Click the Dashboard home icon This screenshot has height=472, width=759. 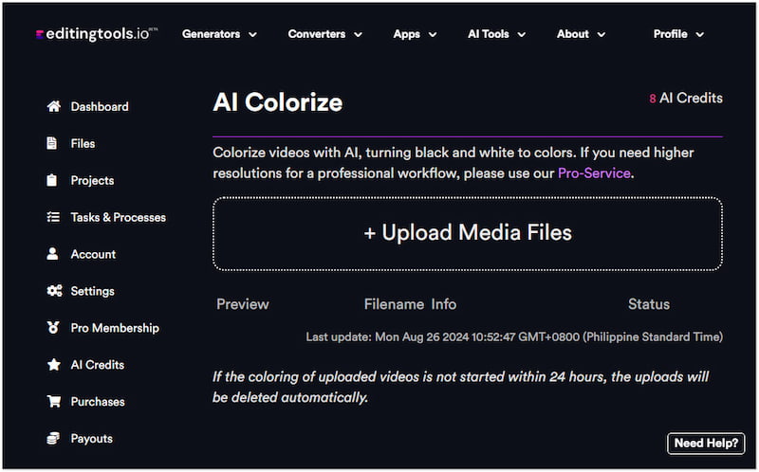tap(53, 107)
